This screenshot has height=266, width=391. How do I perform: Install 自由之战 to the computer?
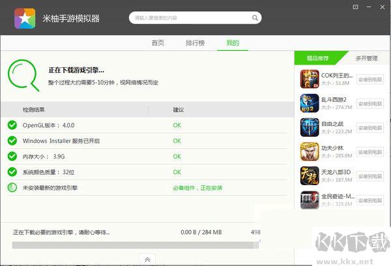(x=370, y=128)
